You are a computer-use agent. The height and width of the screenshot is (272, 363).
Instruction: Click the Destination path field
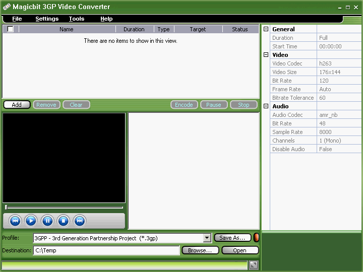[x=106, y=250]
